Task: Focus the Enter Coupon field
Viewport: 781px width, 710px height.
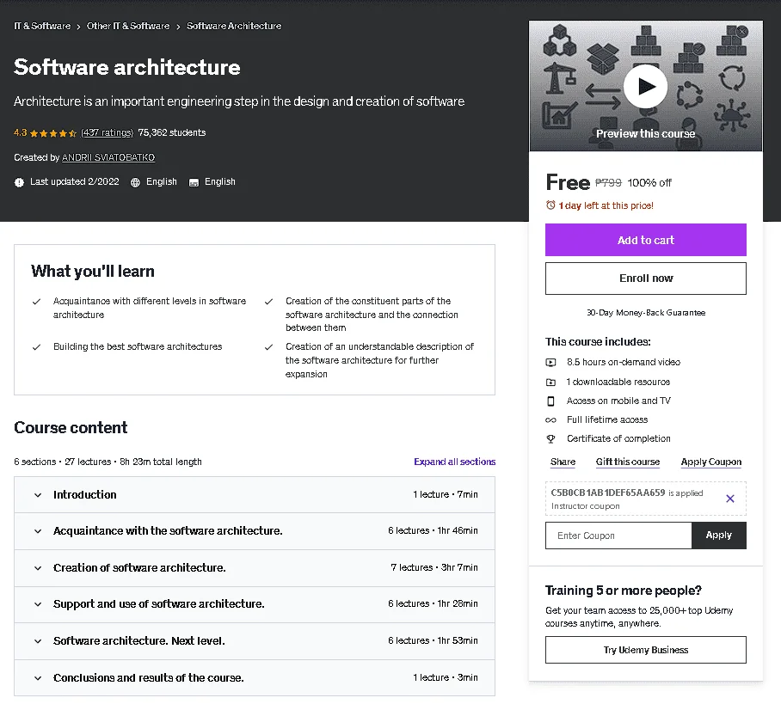Action: pyautogui.click(x=618, y=536)
